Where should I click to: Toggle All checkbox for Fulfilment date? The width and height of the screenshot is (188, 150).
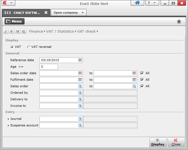pyautogui.click(x=142, y=80)
